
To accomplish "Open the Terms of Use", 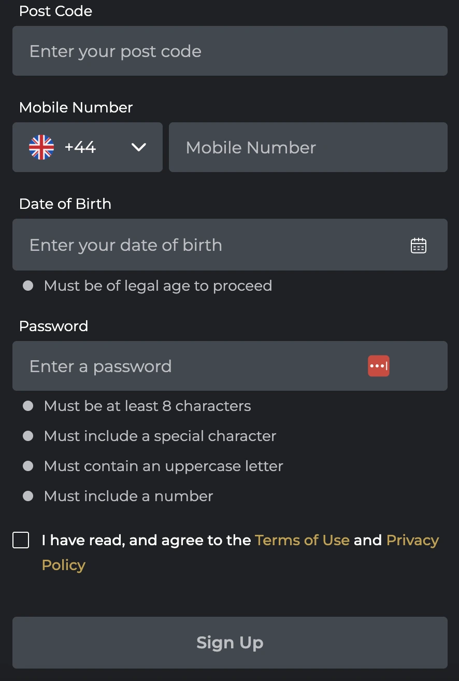I will 302,540.
